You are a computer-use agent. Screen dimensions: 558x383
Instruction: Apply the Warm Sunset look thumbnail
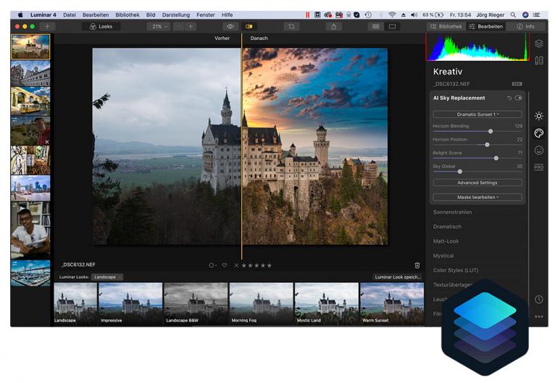click(392, 303)
